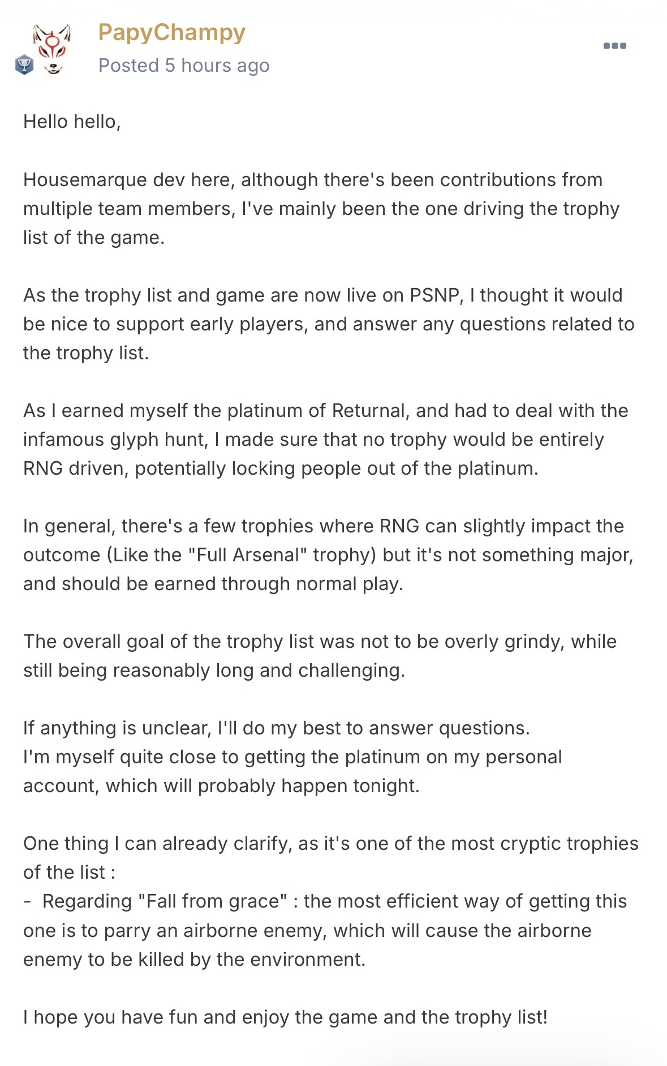Click the line starting "One thing I can already clarify"
Screen dimensions: 667x1066
(330, 844)
